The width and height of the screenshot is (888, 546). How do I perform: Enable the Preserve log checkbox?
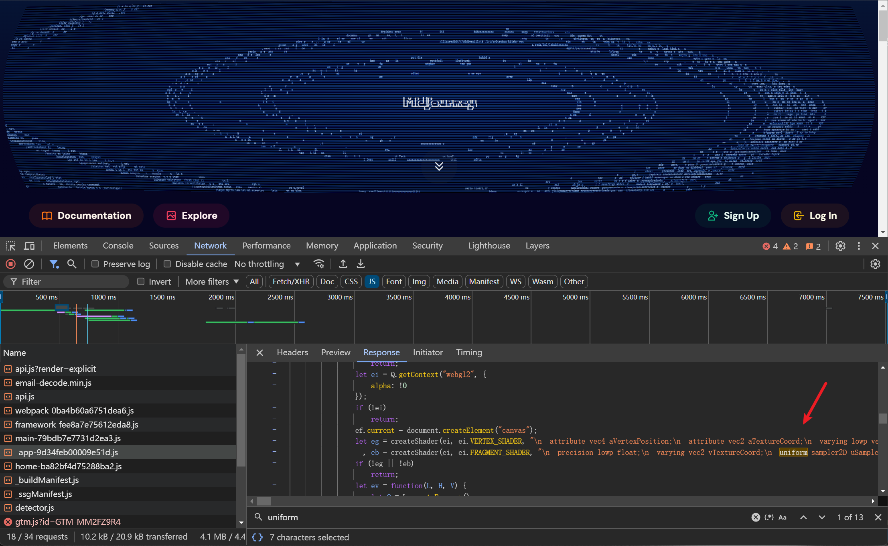(95, 264)
